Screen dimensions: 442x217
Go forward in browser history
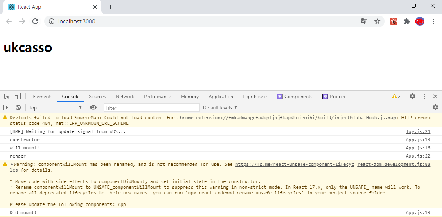pyautogui.click(x=22, y=21)
